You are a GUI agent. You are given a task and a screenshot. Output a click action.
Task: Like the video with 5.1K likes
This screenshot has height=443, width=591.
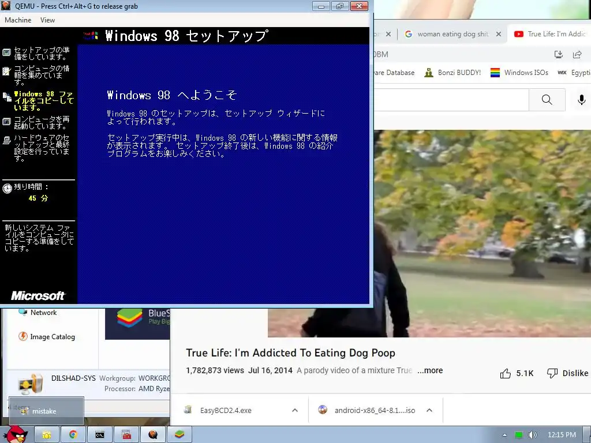tap(517, 373)
